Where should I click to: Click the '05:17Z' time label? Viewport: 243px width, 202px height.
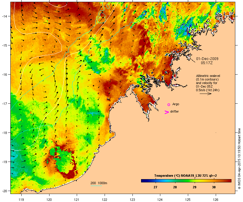click(207, 63)
